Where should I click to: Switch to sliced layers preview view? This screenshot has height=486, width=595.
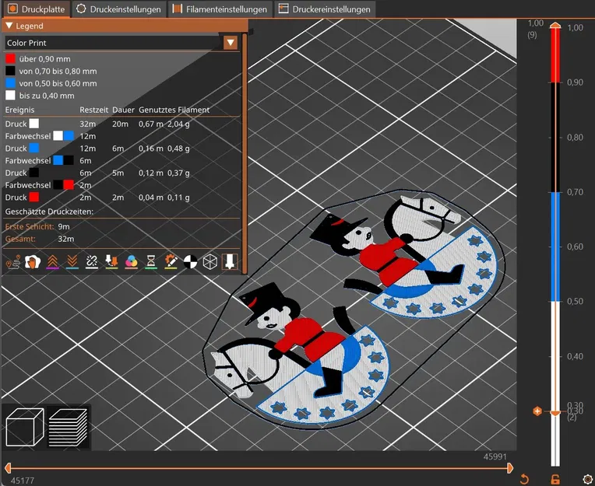click(x=69, y=427)
